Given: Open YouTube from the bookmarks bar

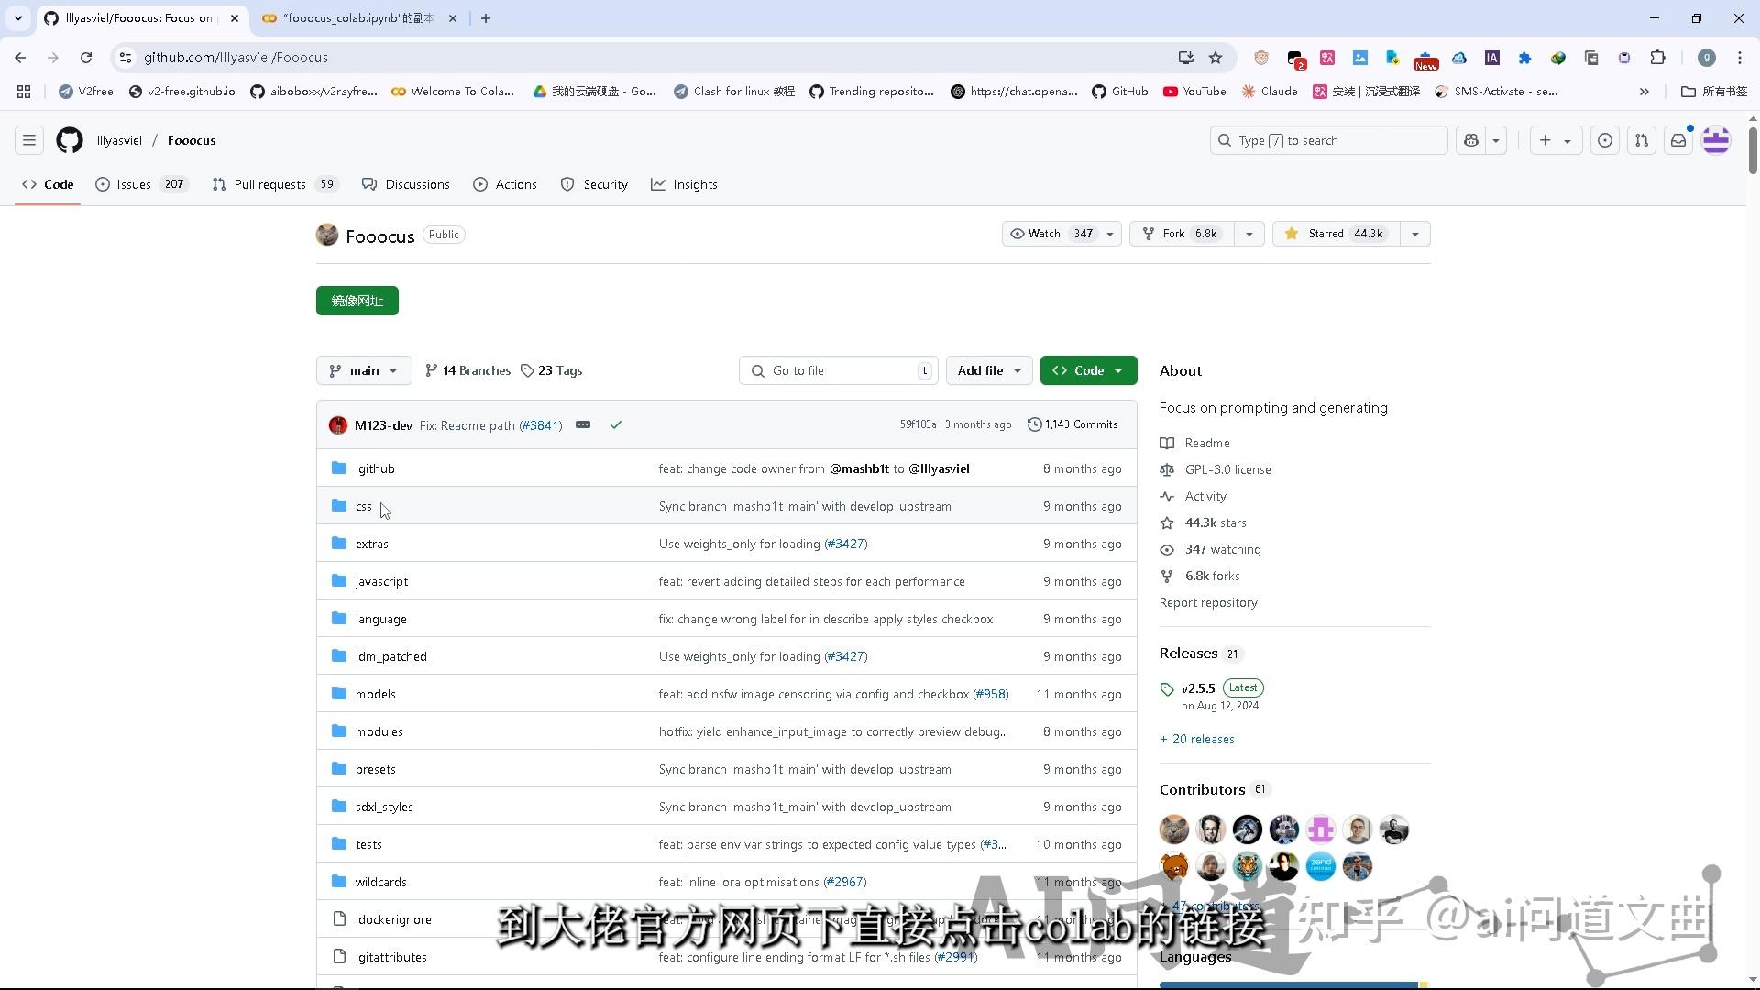Looking at the screenshot, I should click(1193, 91).
